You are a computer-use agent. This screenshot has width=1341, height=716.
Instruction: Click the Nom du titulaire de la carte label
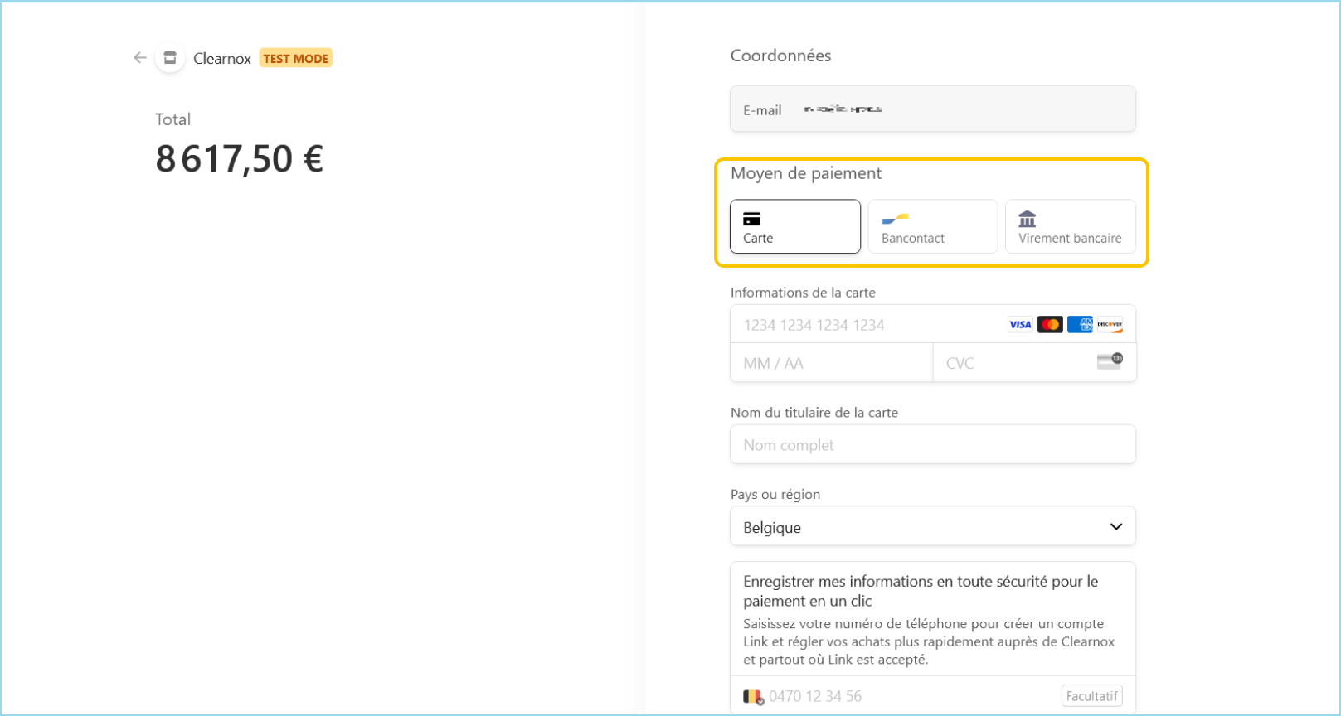click(x=814, y=413)
